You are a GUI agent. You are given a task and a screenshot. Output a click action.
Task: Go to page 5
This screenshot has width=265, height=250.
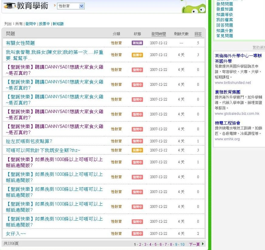pyautogui.click(x=155, y=244)
